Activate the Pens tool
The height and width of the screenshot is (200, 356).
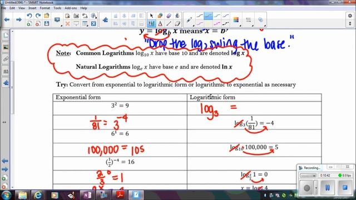151,23
